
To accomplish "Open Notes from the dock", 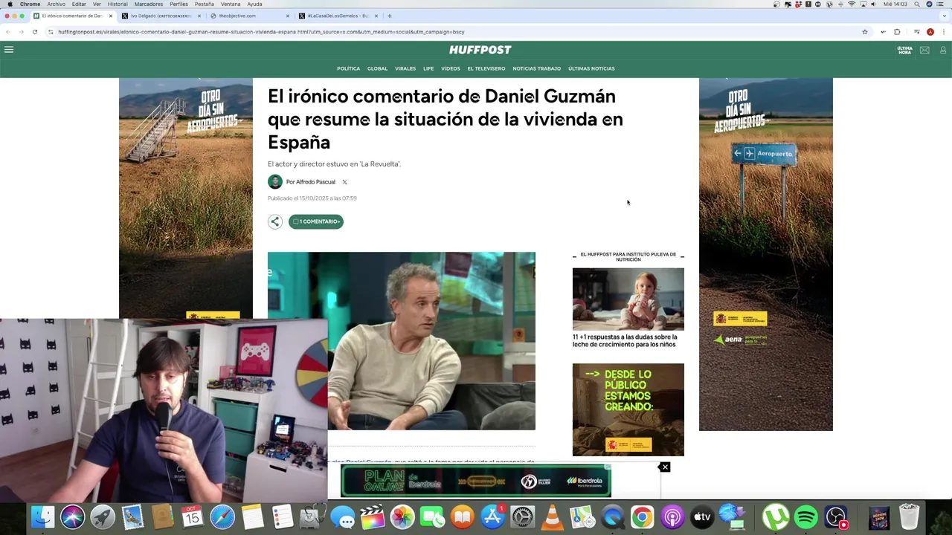I will [x=253, y=517].
